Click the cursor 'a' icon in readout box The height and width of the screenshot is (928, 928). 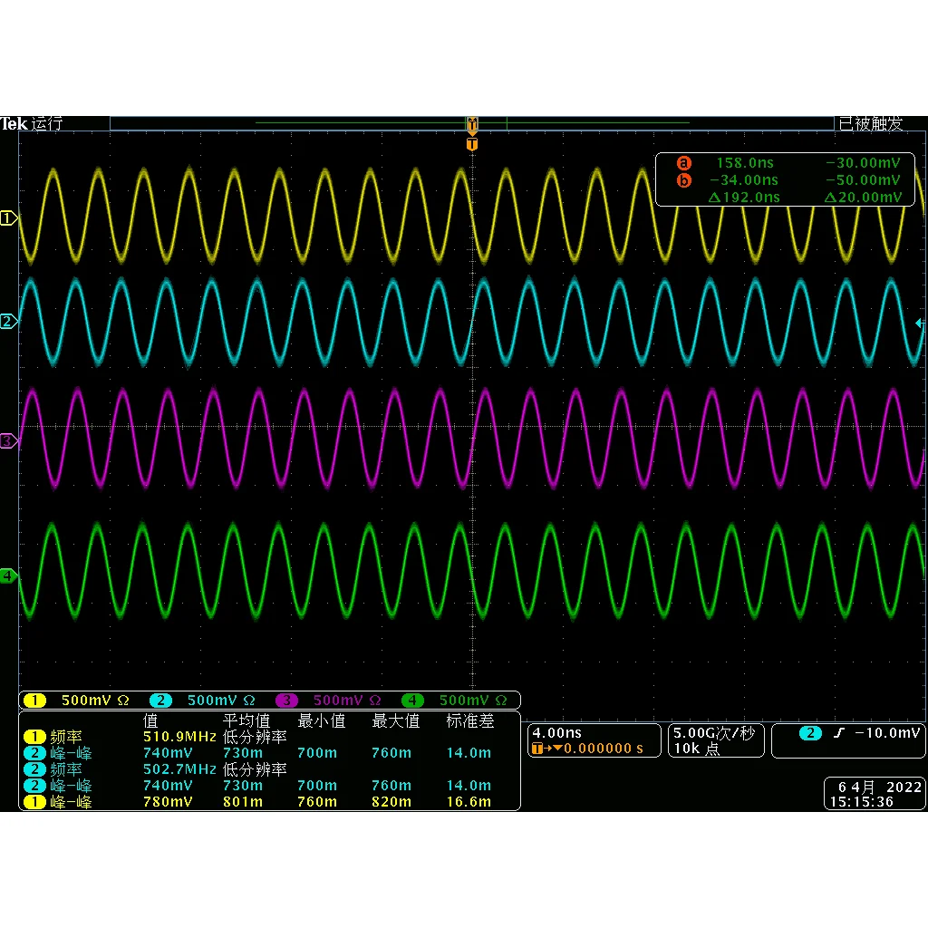[x=684, y=163]
